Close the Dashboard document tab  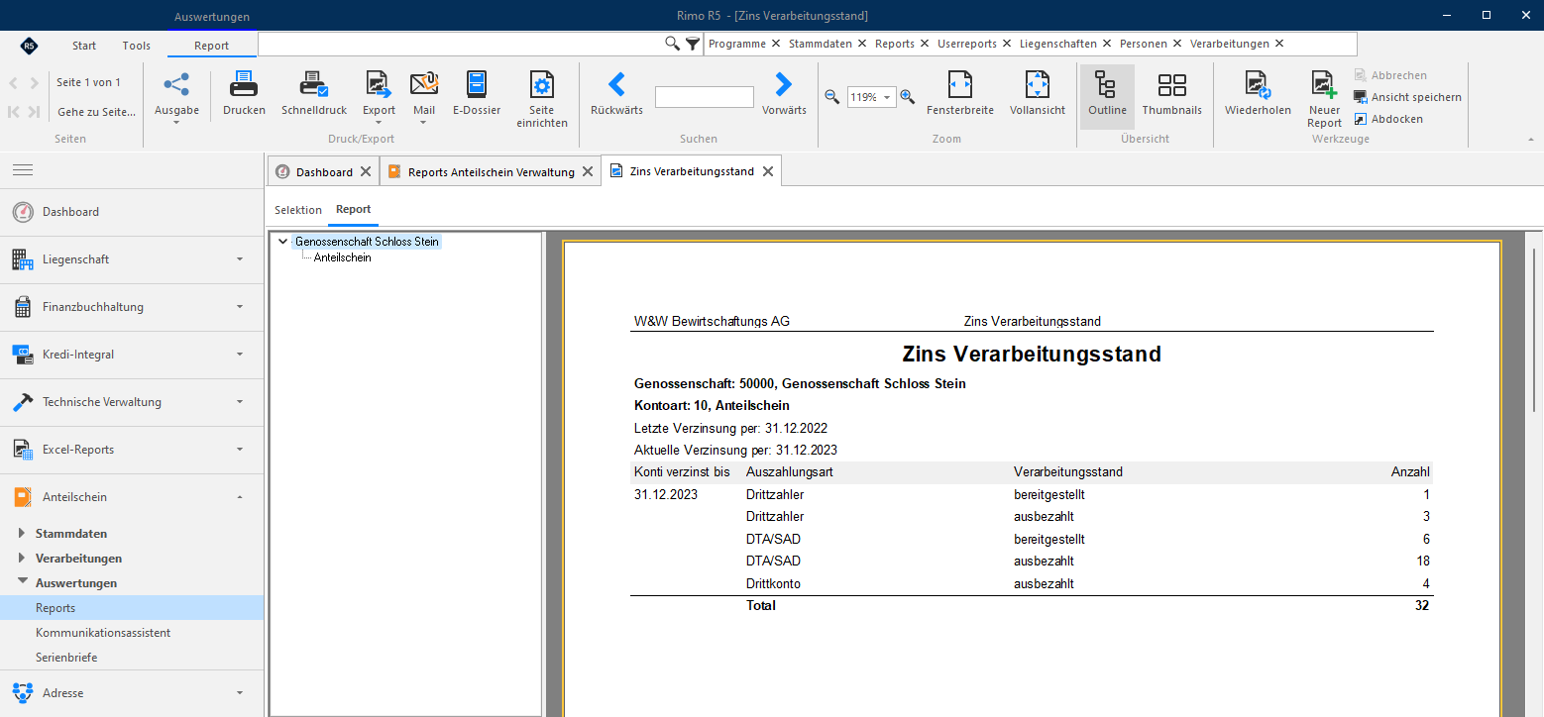(366, 171)
